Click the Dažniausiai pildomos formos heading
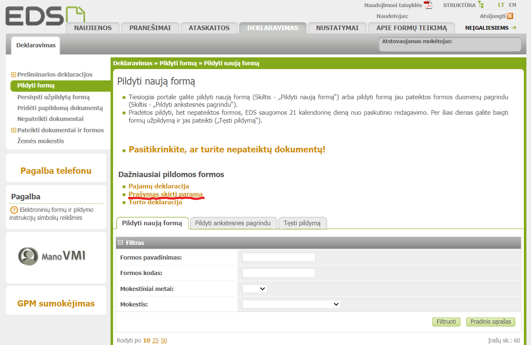Screen dimensions: 531x345 [171, 174]
